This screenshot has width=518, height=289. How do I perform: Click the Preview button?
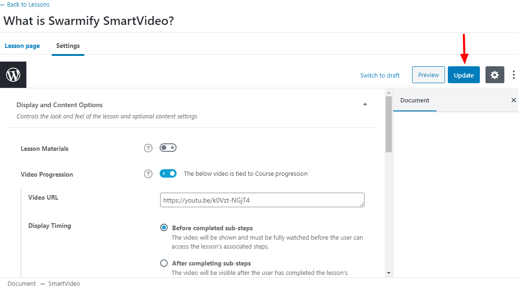click(429, 75)
